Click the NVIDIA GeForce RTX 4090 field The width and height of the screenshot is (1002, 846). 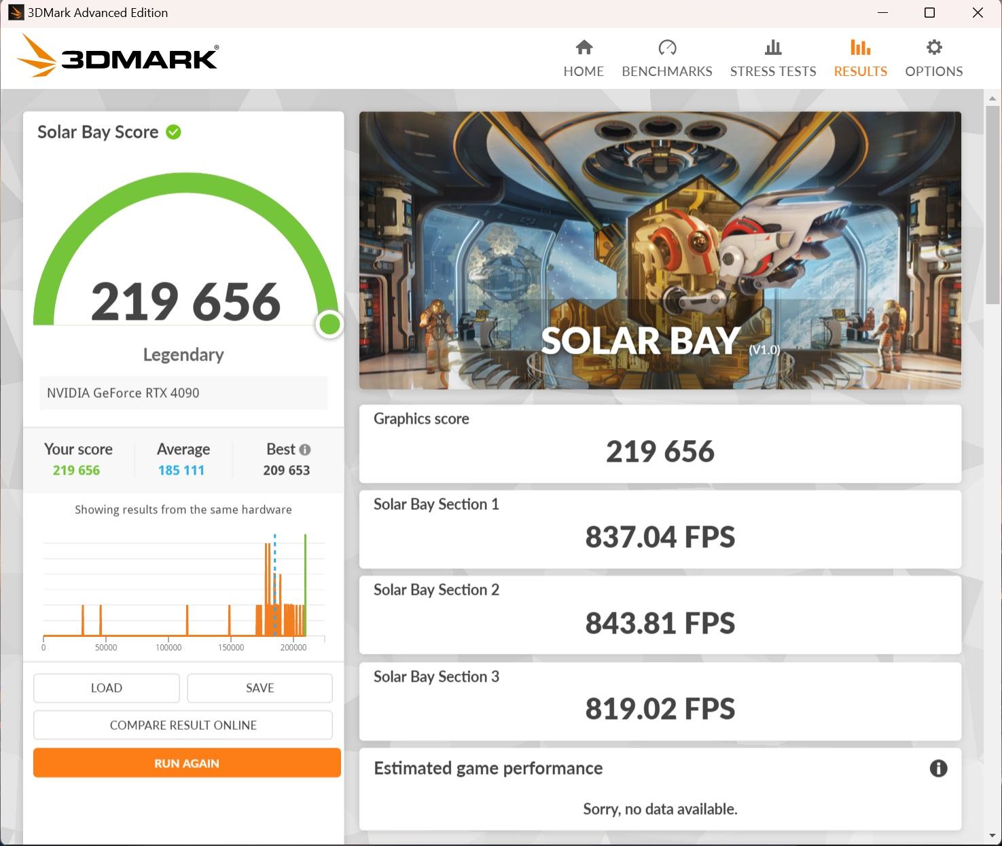click(x=183, y=393)
